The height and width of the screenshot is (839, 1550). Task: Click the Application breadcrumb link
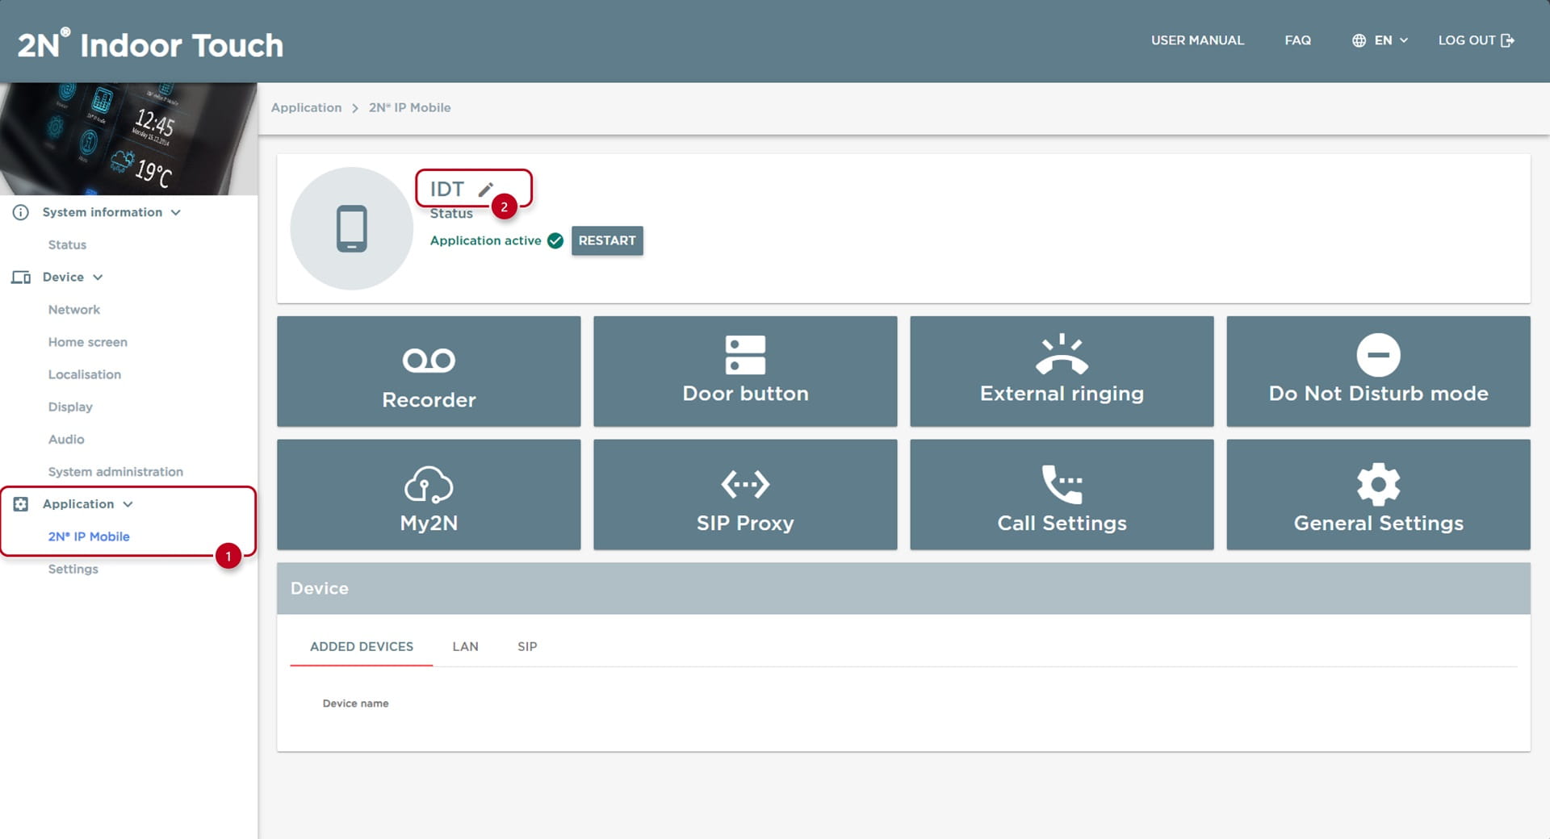(x=306, y=107)
